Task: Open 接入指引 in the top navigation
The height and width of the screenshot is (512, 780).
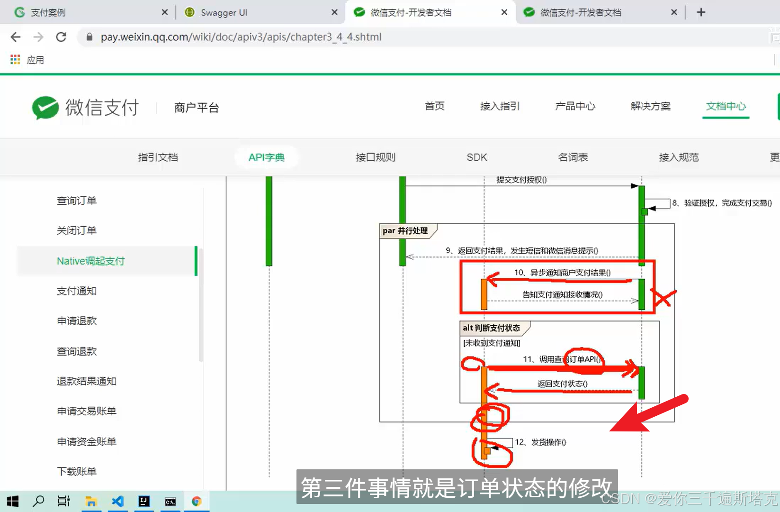Action: (x=500, y=106)
